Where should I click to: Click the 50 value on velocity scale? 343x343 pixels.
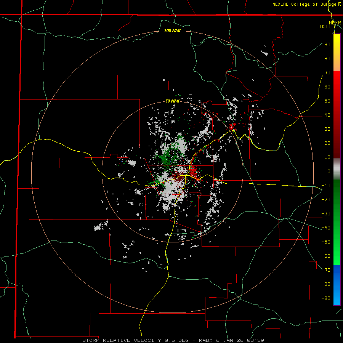(x=327, y=101)
